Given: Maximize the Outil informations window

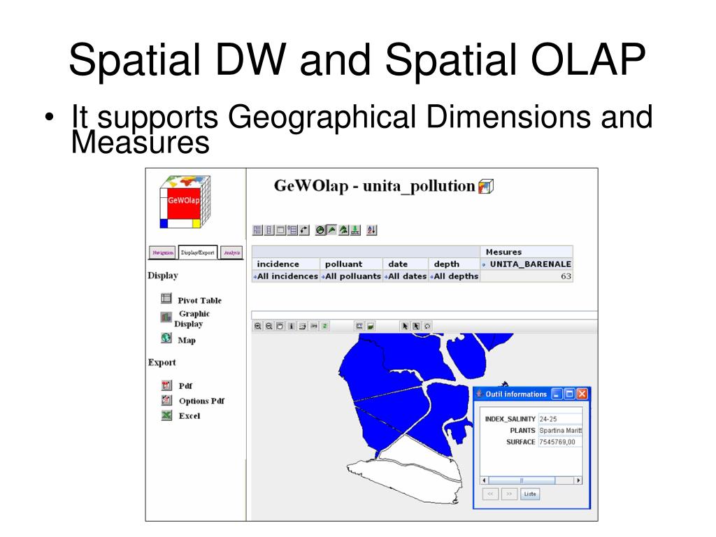Looking at the screenshot, I should [x=569, y=394].
